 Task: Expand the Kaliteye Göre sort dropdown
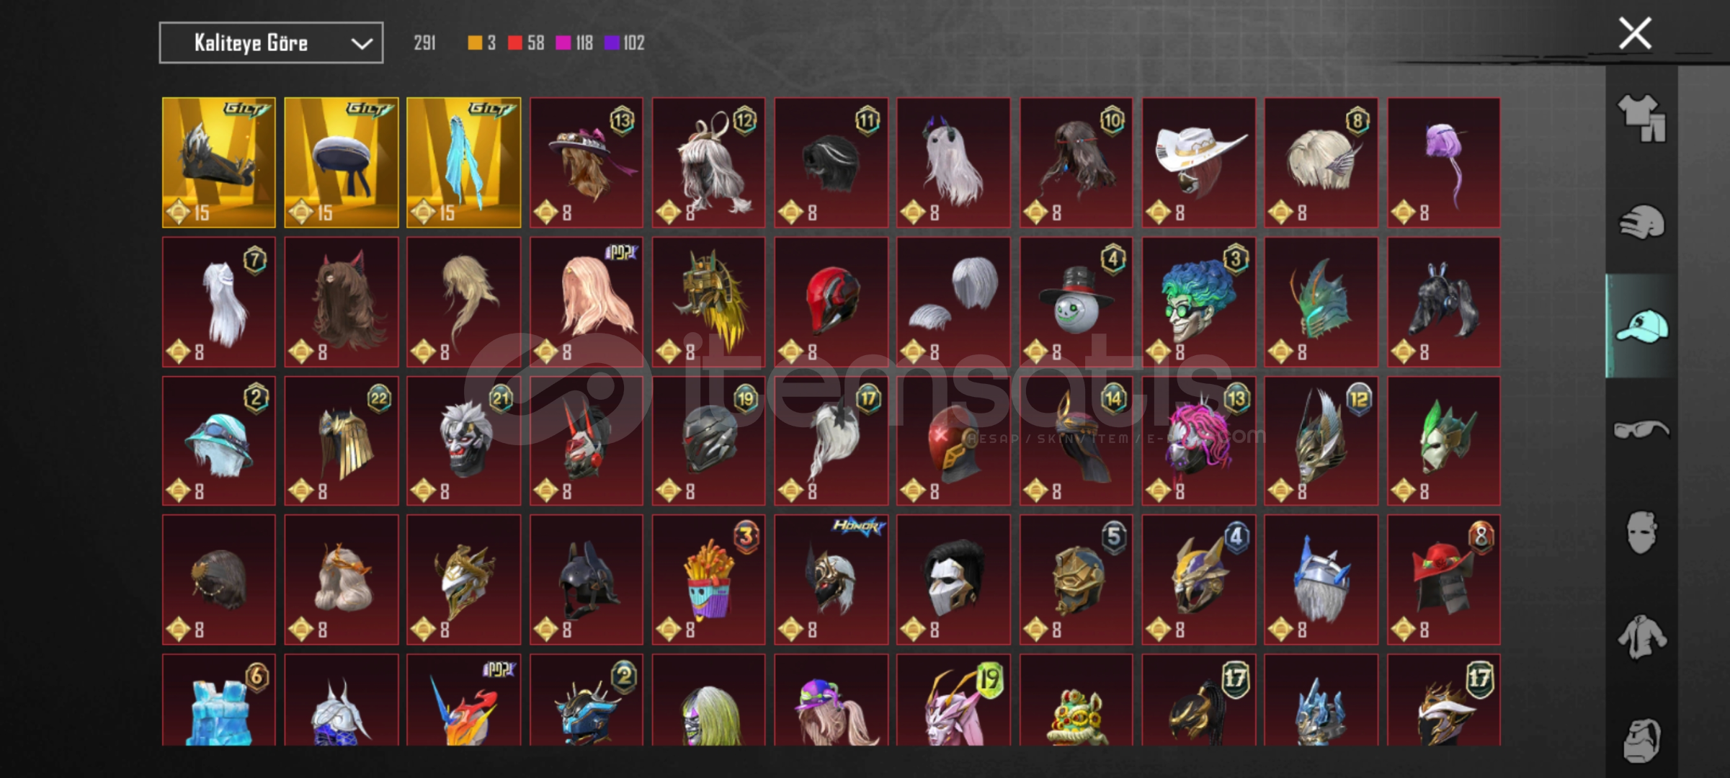pos(271,43)
